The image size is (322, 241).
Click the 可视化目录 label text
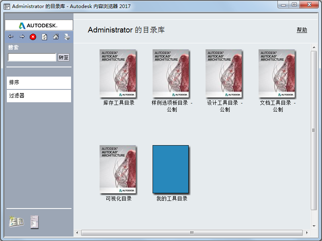tap(119, 198)
